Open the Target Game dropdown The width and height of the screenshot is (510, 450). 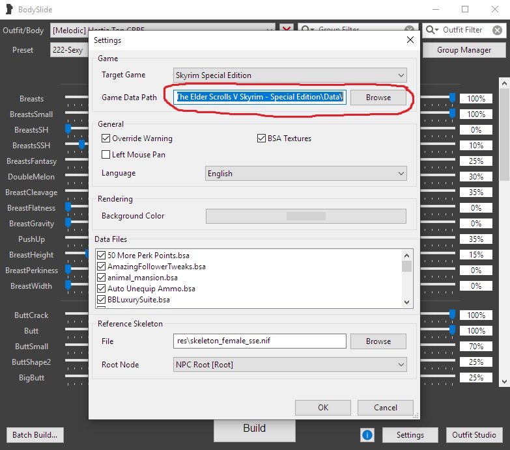click(290, 75)
